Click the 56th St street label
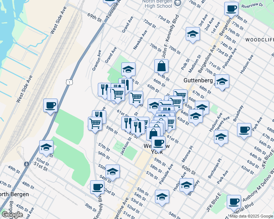 (104, 155)
